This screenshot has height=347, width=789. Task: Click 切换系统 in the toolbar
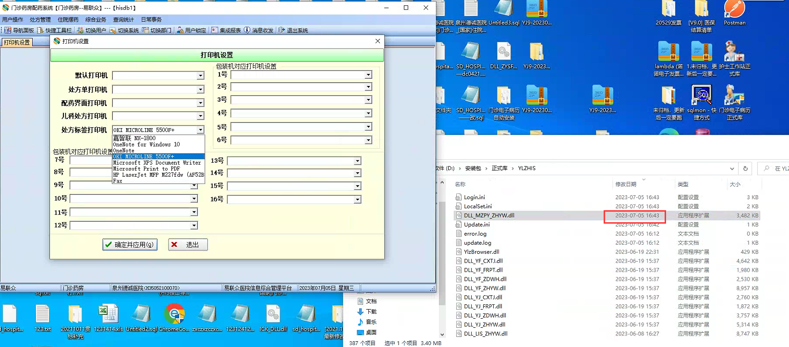124,30
